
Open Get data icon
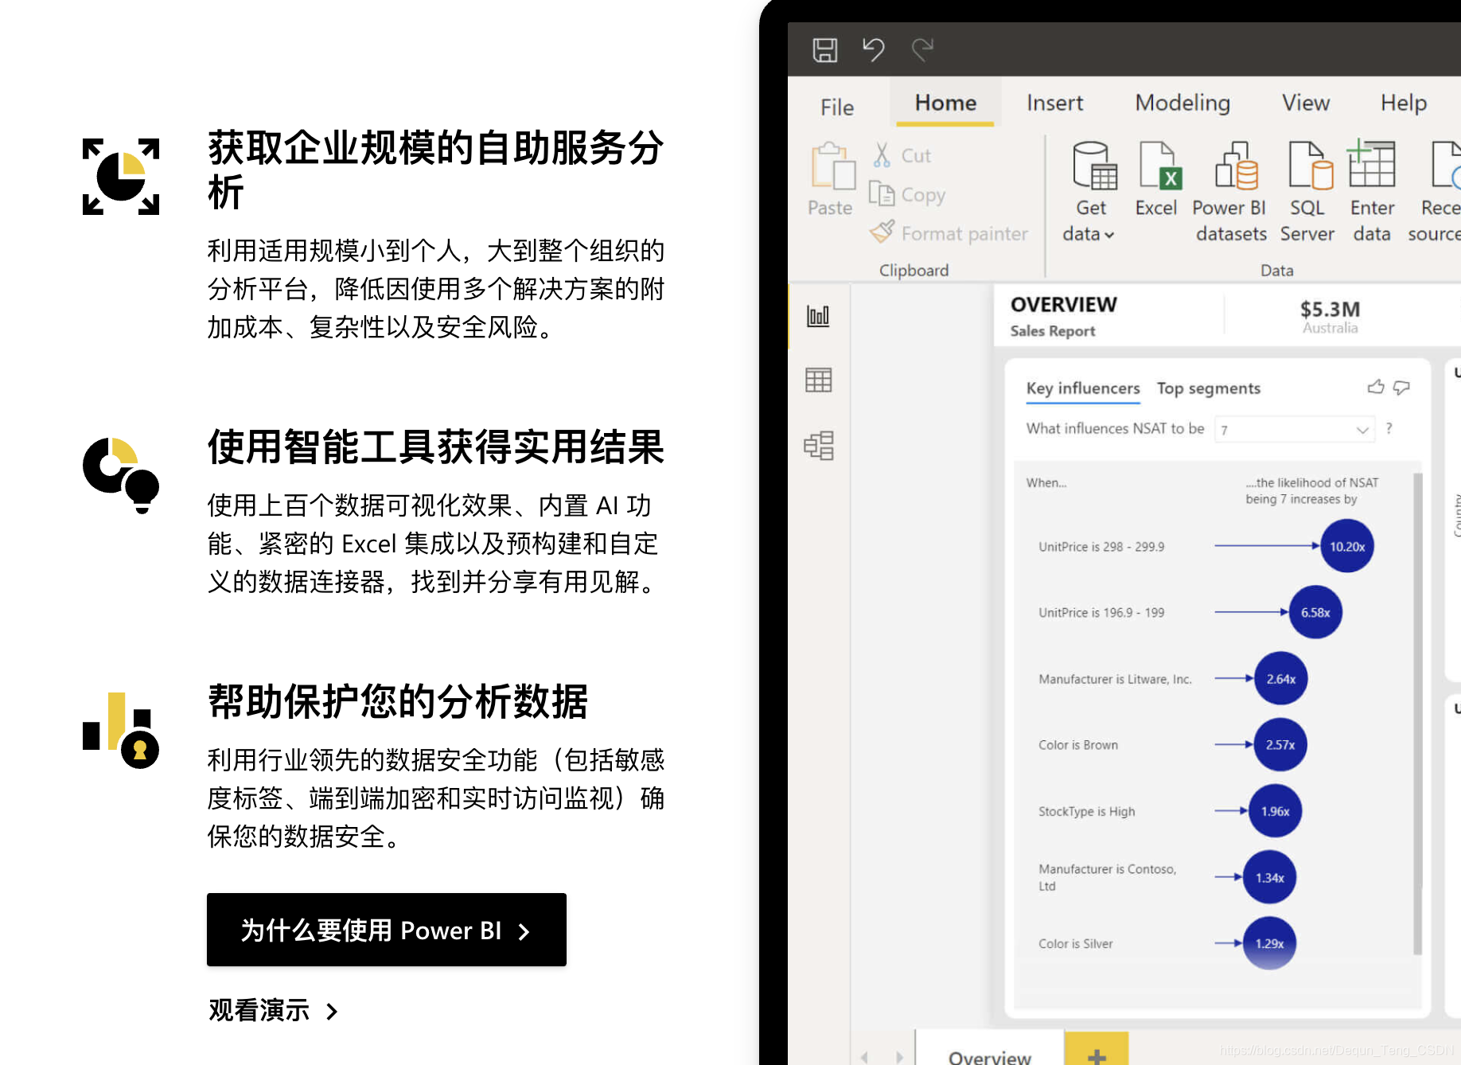point(1093,166)
